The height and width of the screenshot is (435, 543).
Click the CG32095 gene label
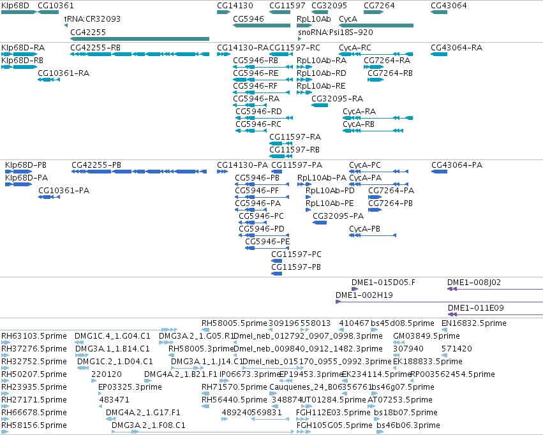[329, 6]
